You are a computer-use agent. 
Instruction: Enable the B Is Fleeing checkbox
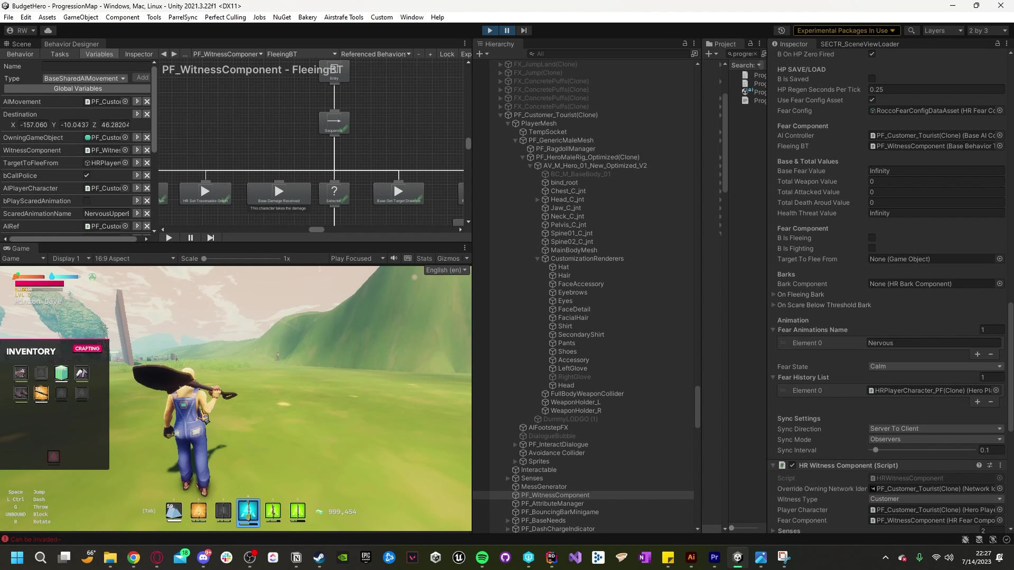(x=872, y=238)
